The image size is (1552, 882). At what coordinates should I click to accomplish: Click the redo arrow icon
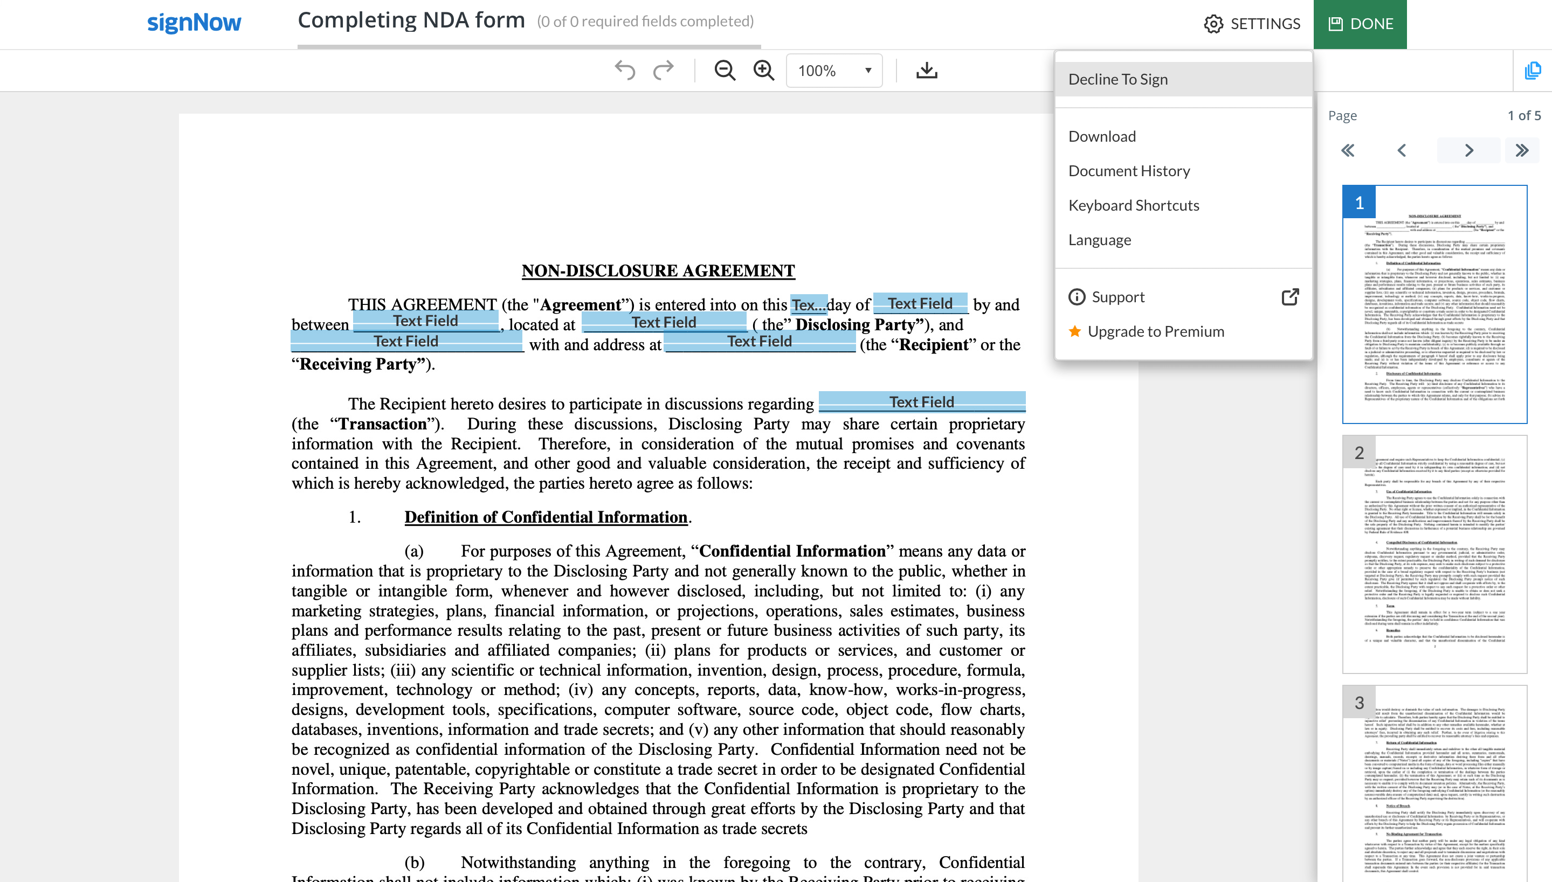(663, 70)
